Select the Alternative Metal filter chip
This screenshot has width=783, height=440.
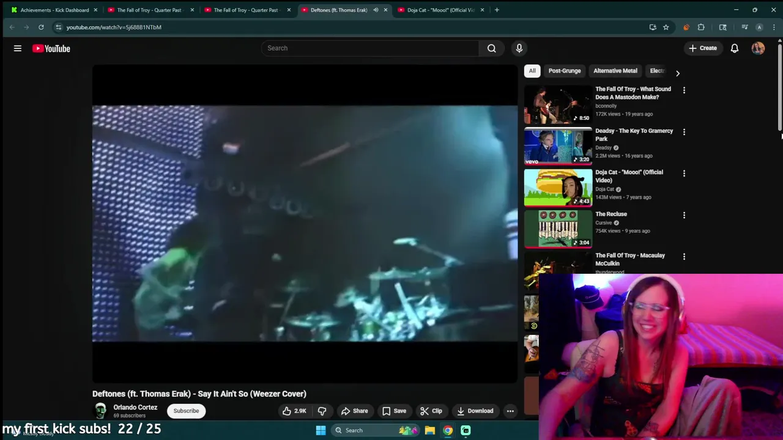[615, 71]
